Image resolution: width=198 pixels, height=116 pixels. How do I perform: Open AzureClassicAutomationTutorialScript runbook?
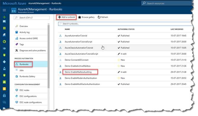(81, 54)
